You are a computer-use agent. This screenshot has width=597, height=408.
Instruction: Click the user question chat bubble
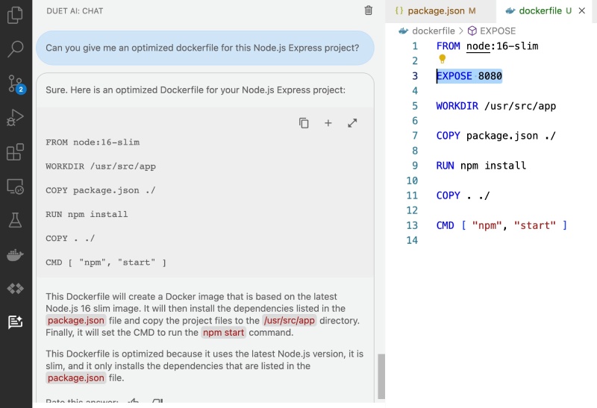coord(204,48)
